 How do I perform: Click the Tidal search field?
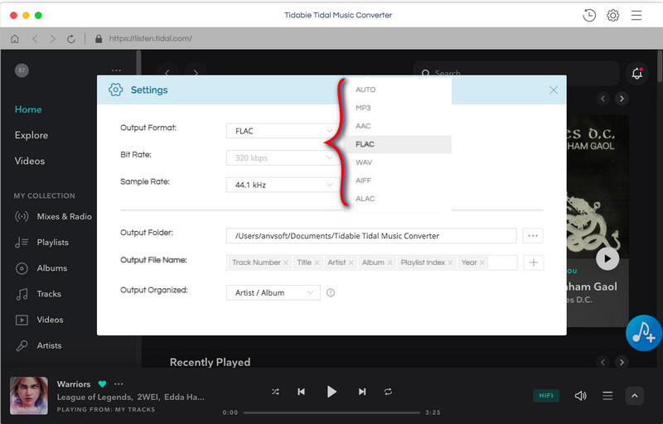click(515, 74)
